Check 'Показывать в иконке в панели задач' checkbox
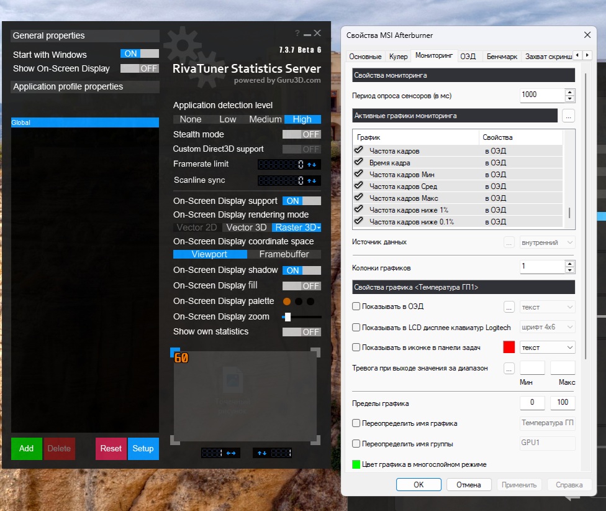Image resolution: width=606 pixels, height=511 pixels. (x=356, y=348)
